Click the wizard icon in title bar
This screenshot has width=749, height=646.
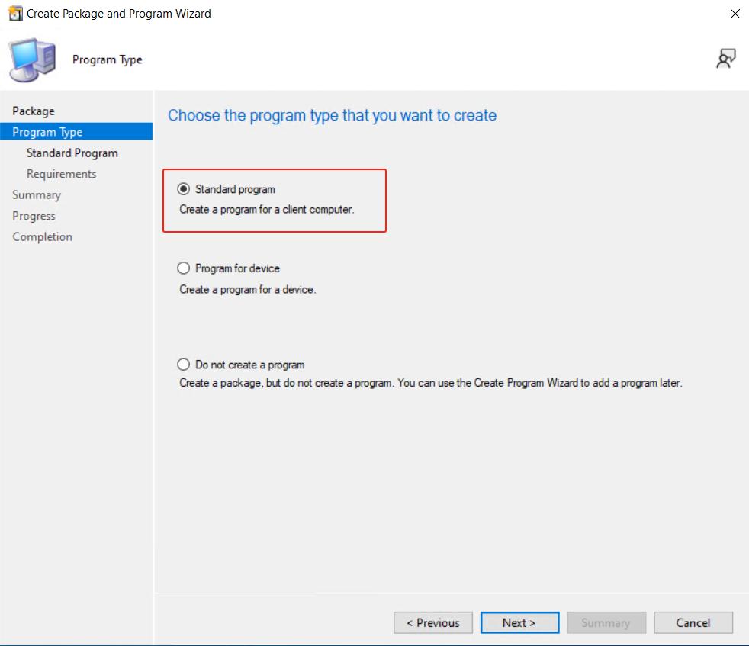14,14
